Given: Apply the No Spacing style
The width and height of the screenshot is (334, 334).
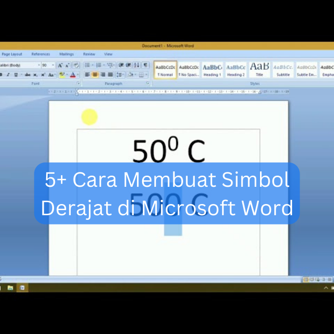Looking at the screenshot, I should click(189, 70).
